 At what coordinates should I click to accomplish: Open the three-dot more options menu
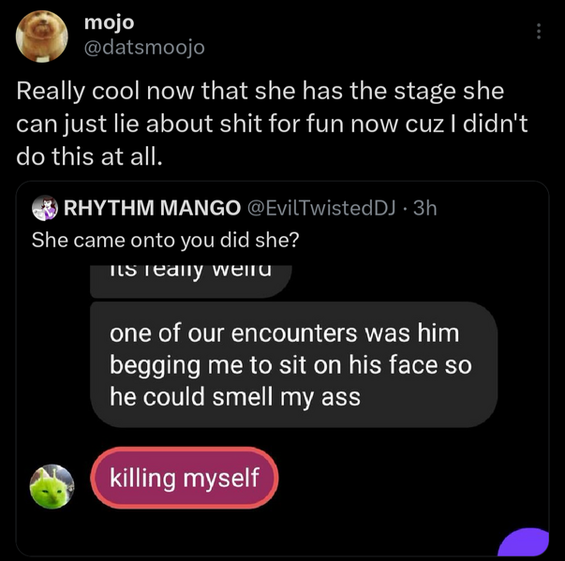tap(538, 32)
